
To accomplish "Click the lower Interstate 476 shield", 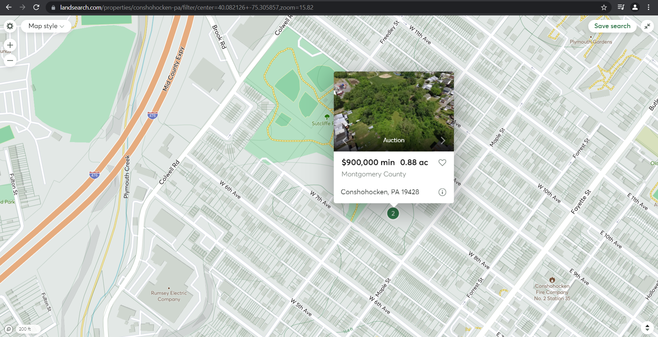I will point(94,175).
